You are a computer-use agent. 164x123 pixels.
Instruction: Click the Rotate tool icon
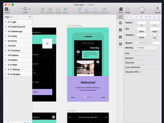pos(58,9)
